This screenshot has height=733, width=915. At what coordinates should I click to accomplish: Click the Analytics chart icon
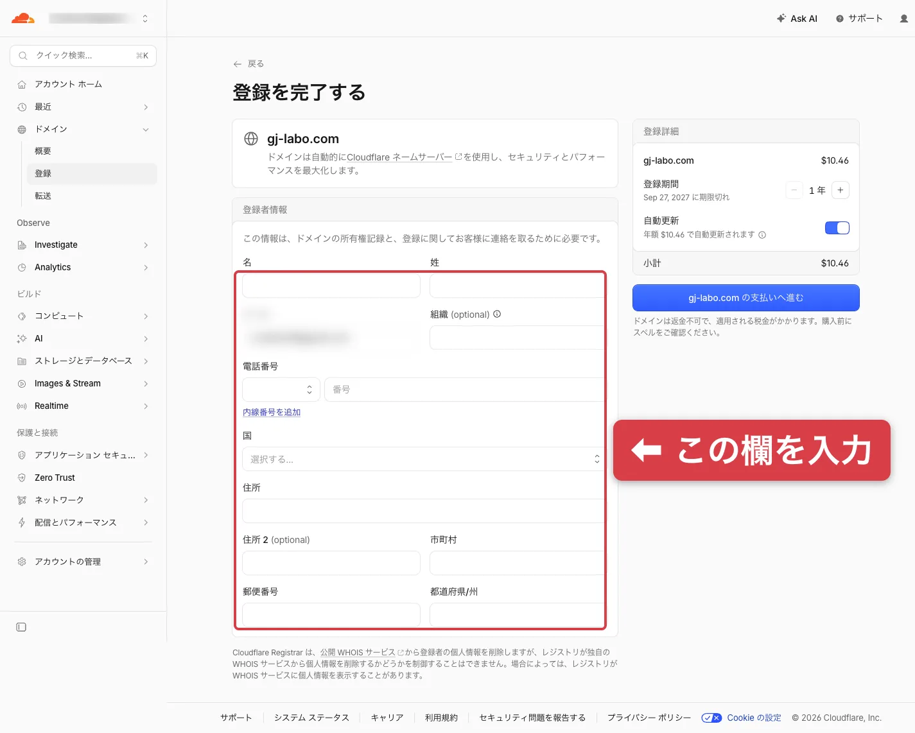click(22, 267)
